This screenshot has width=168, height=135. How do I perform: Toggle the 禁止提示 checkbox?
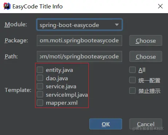point(132,90)
